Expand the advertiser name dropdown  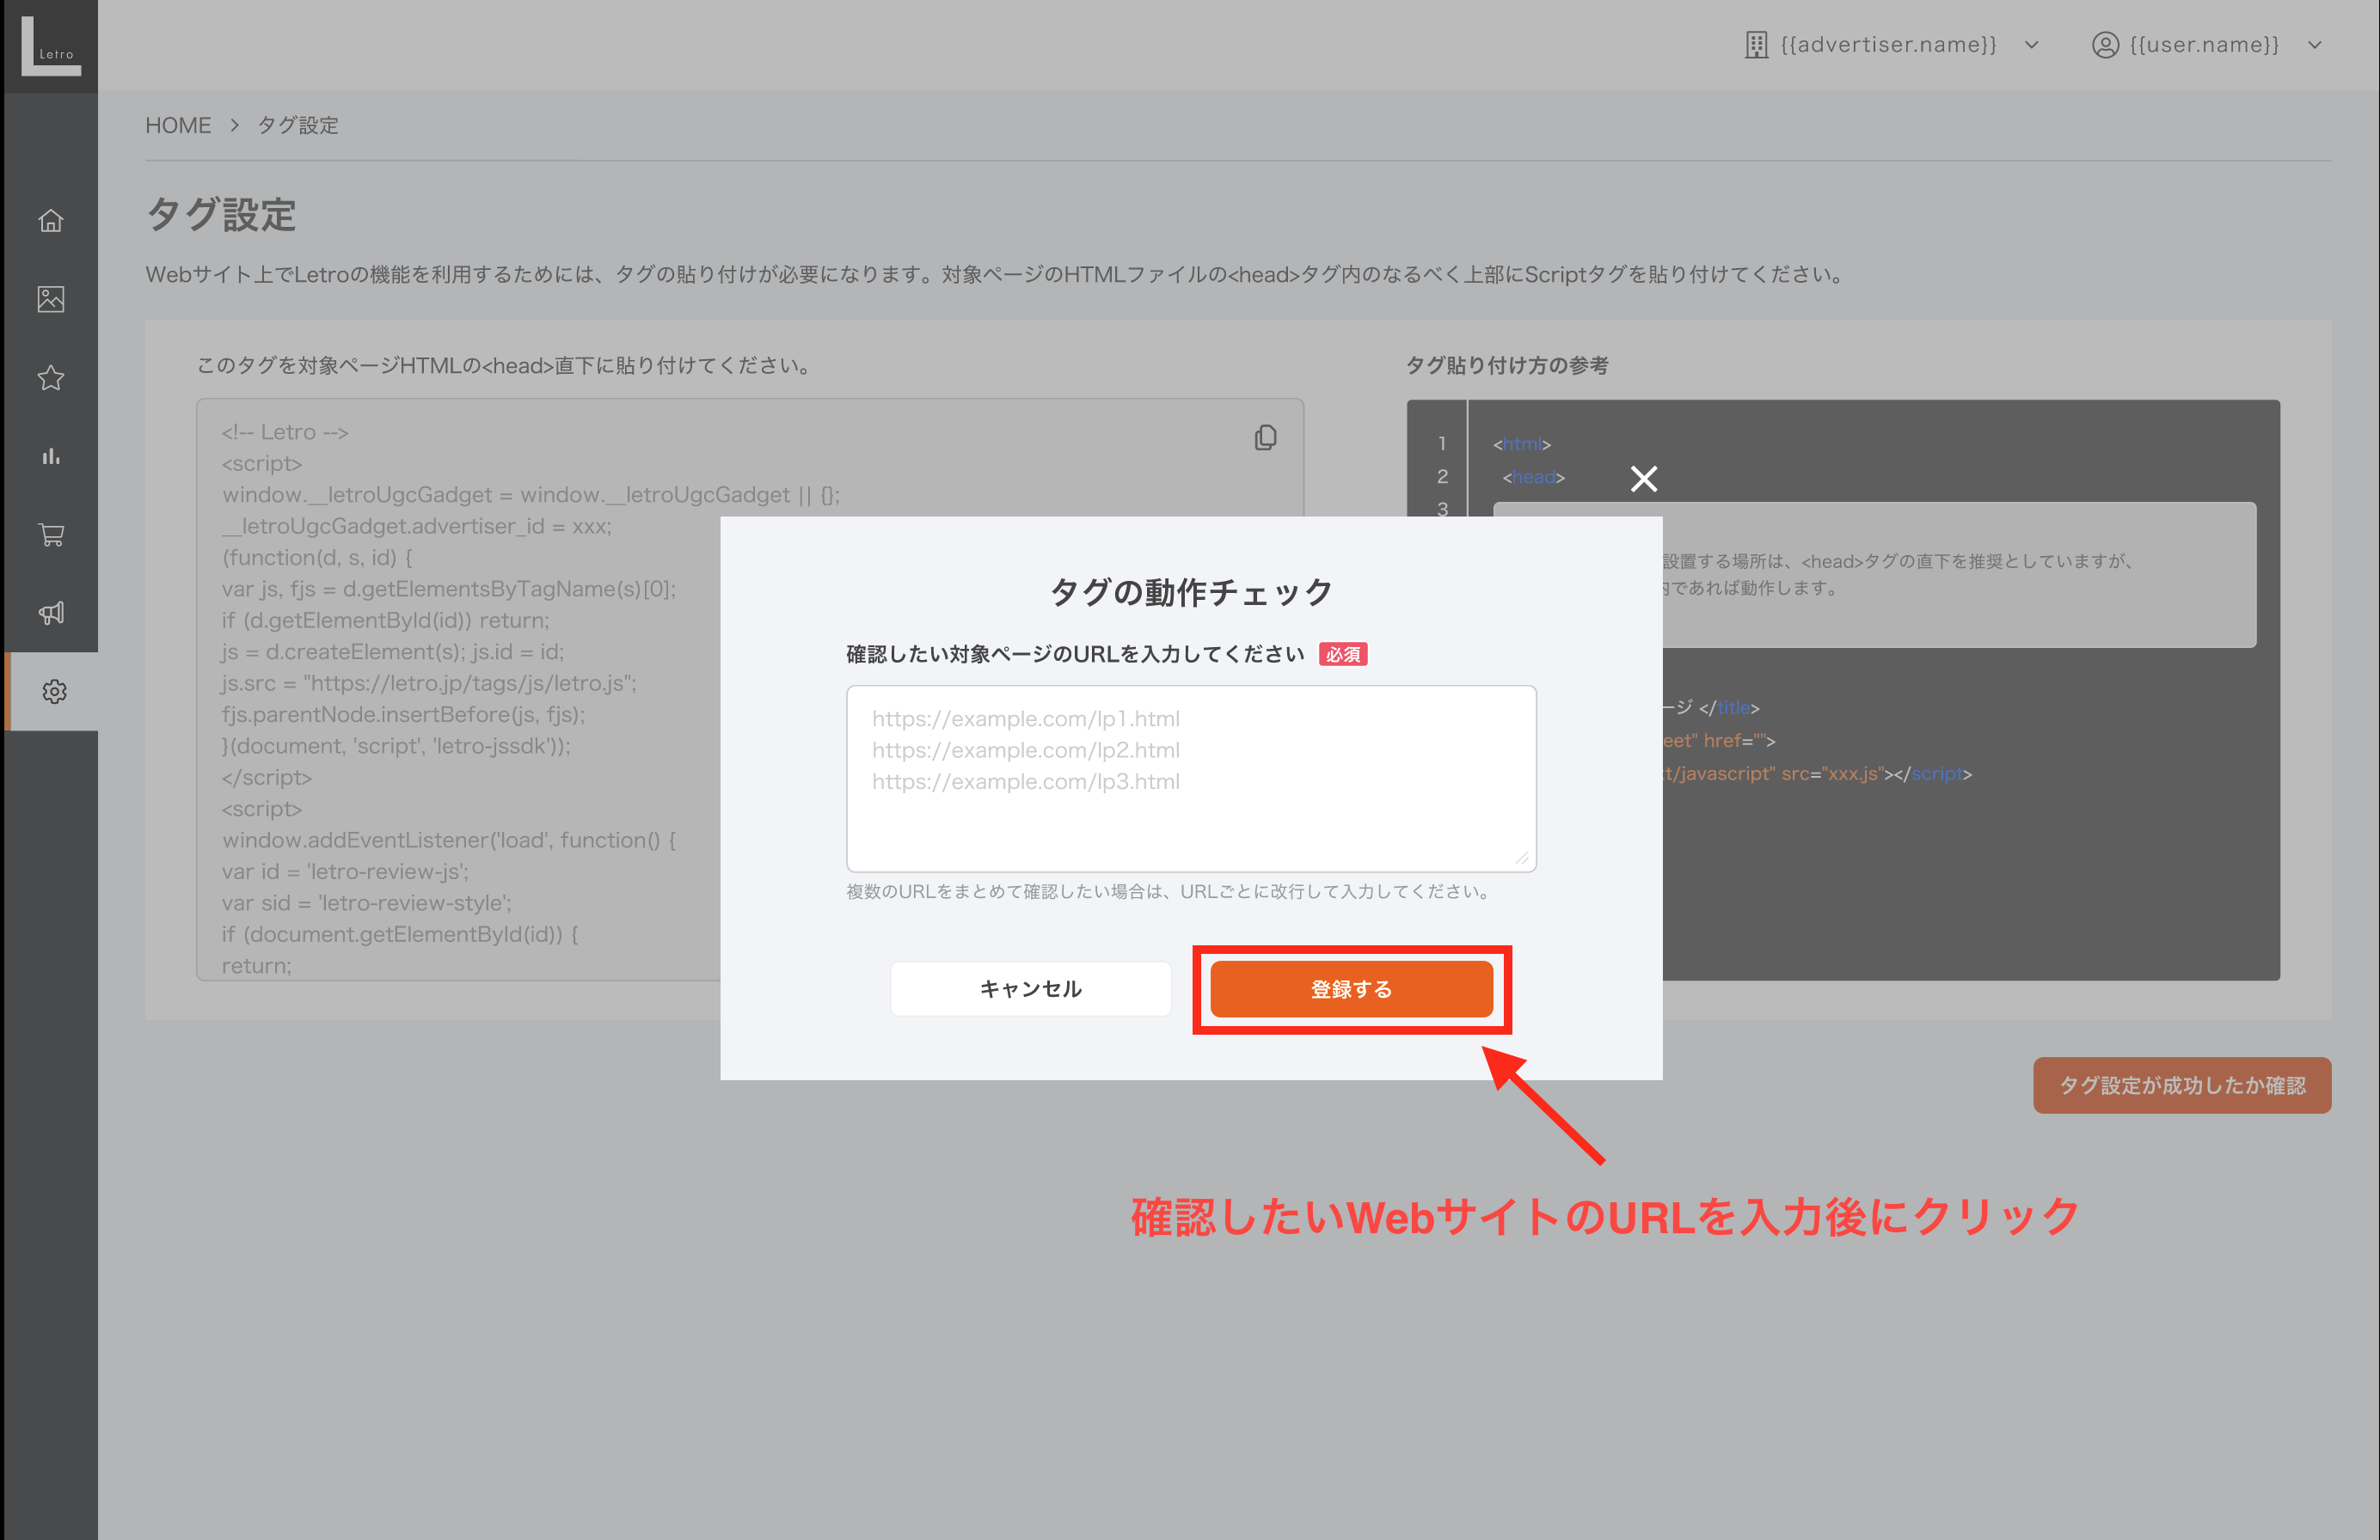[1890, 45]
